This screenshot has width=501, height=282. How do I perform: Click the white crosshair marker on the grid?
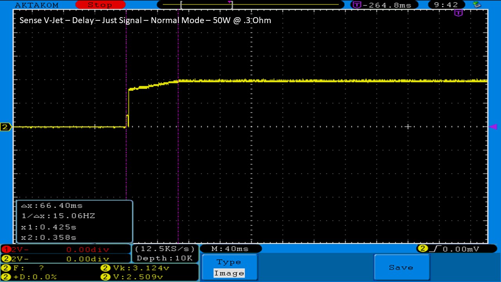pyautogui.click(x=408, y=127)
